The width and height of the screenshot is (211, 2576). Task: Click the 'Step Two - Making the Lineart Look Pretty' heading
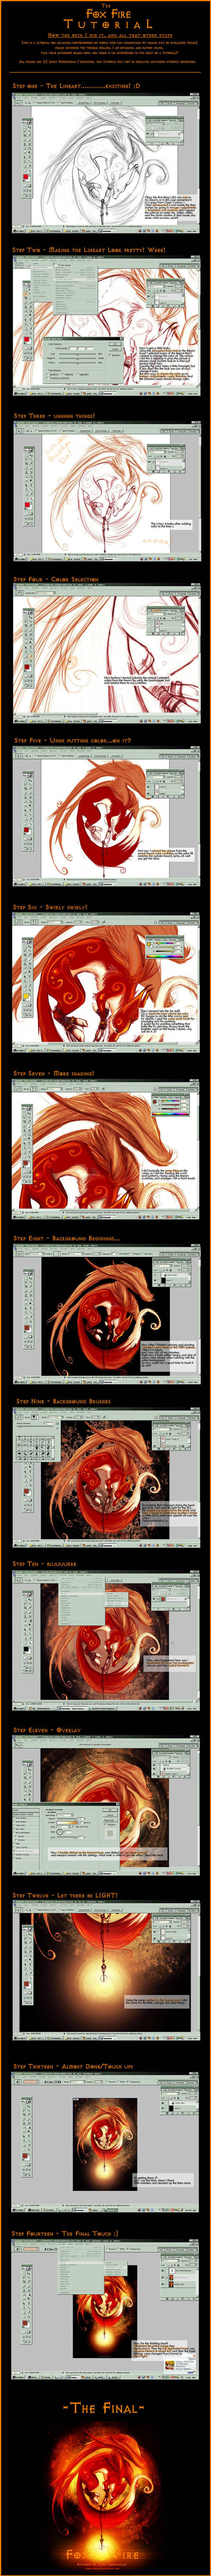coord(89,250)
